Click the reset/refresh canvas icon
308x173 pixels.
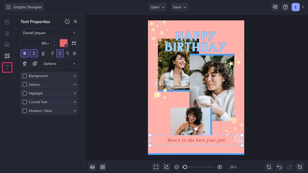click(269, 167)
